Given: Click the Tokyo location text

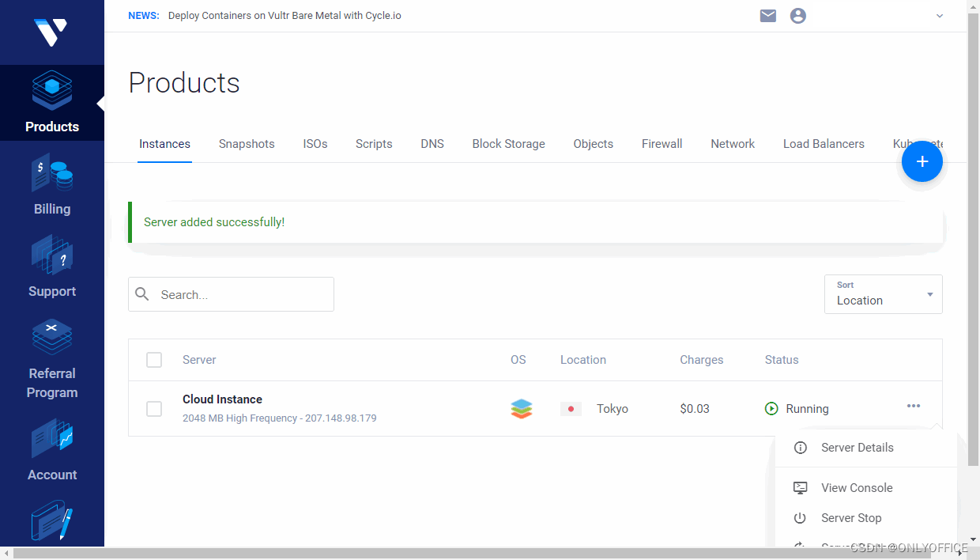Looking at the screenshot, I should 612,409.
